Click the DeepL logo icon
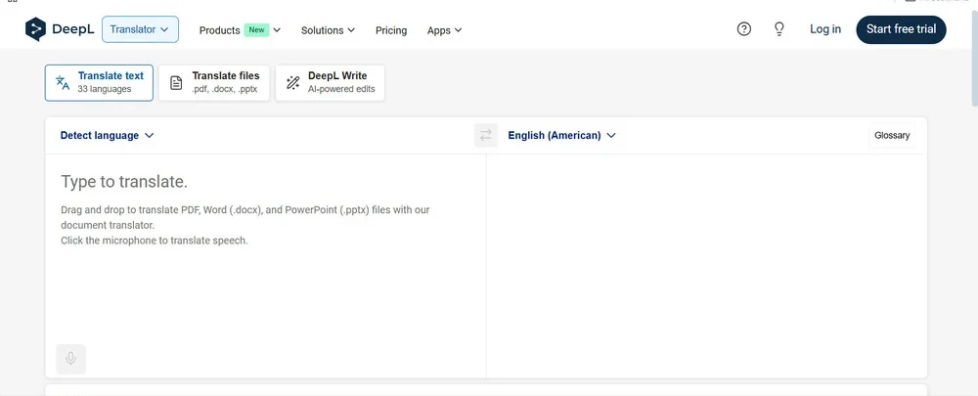Viewport: 978px width, 396px height. pos(36,29)
